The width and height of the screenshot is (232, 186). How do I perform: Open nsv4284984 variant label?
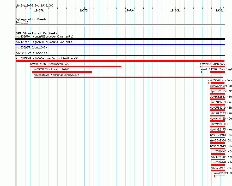(x=221, y=157)
